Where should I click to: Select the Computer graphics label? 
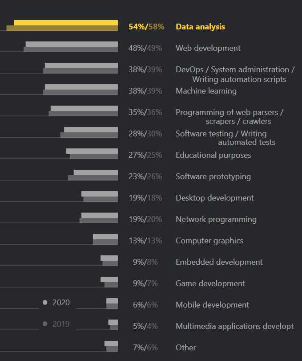coord(209,241)
